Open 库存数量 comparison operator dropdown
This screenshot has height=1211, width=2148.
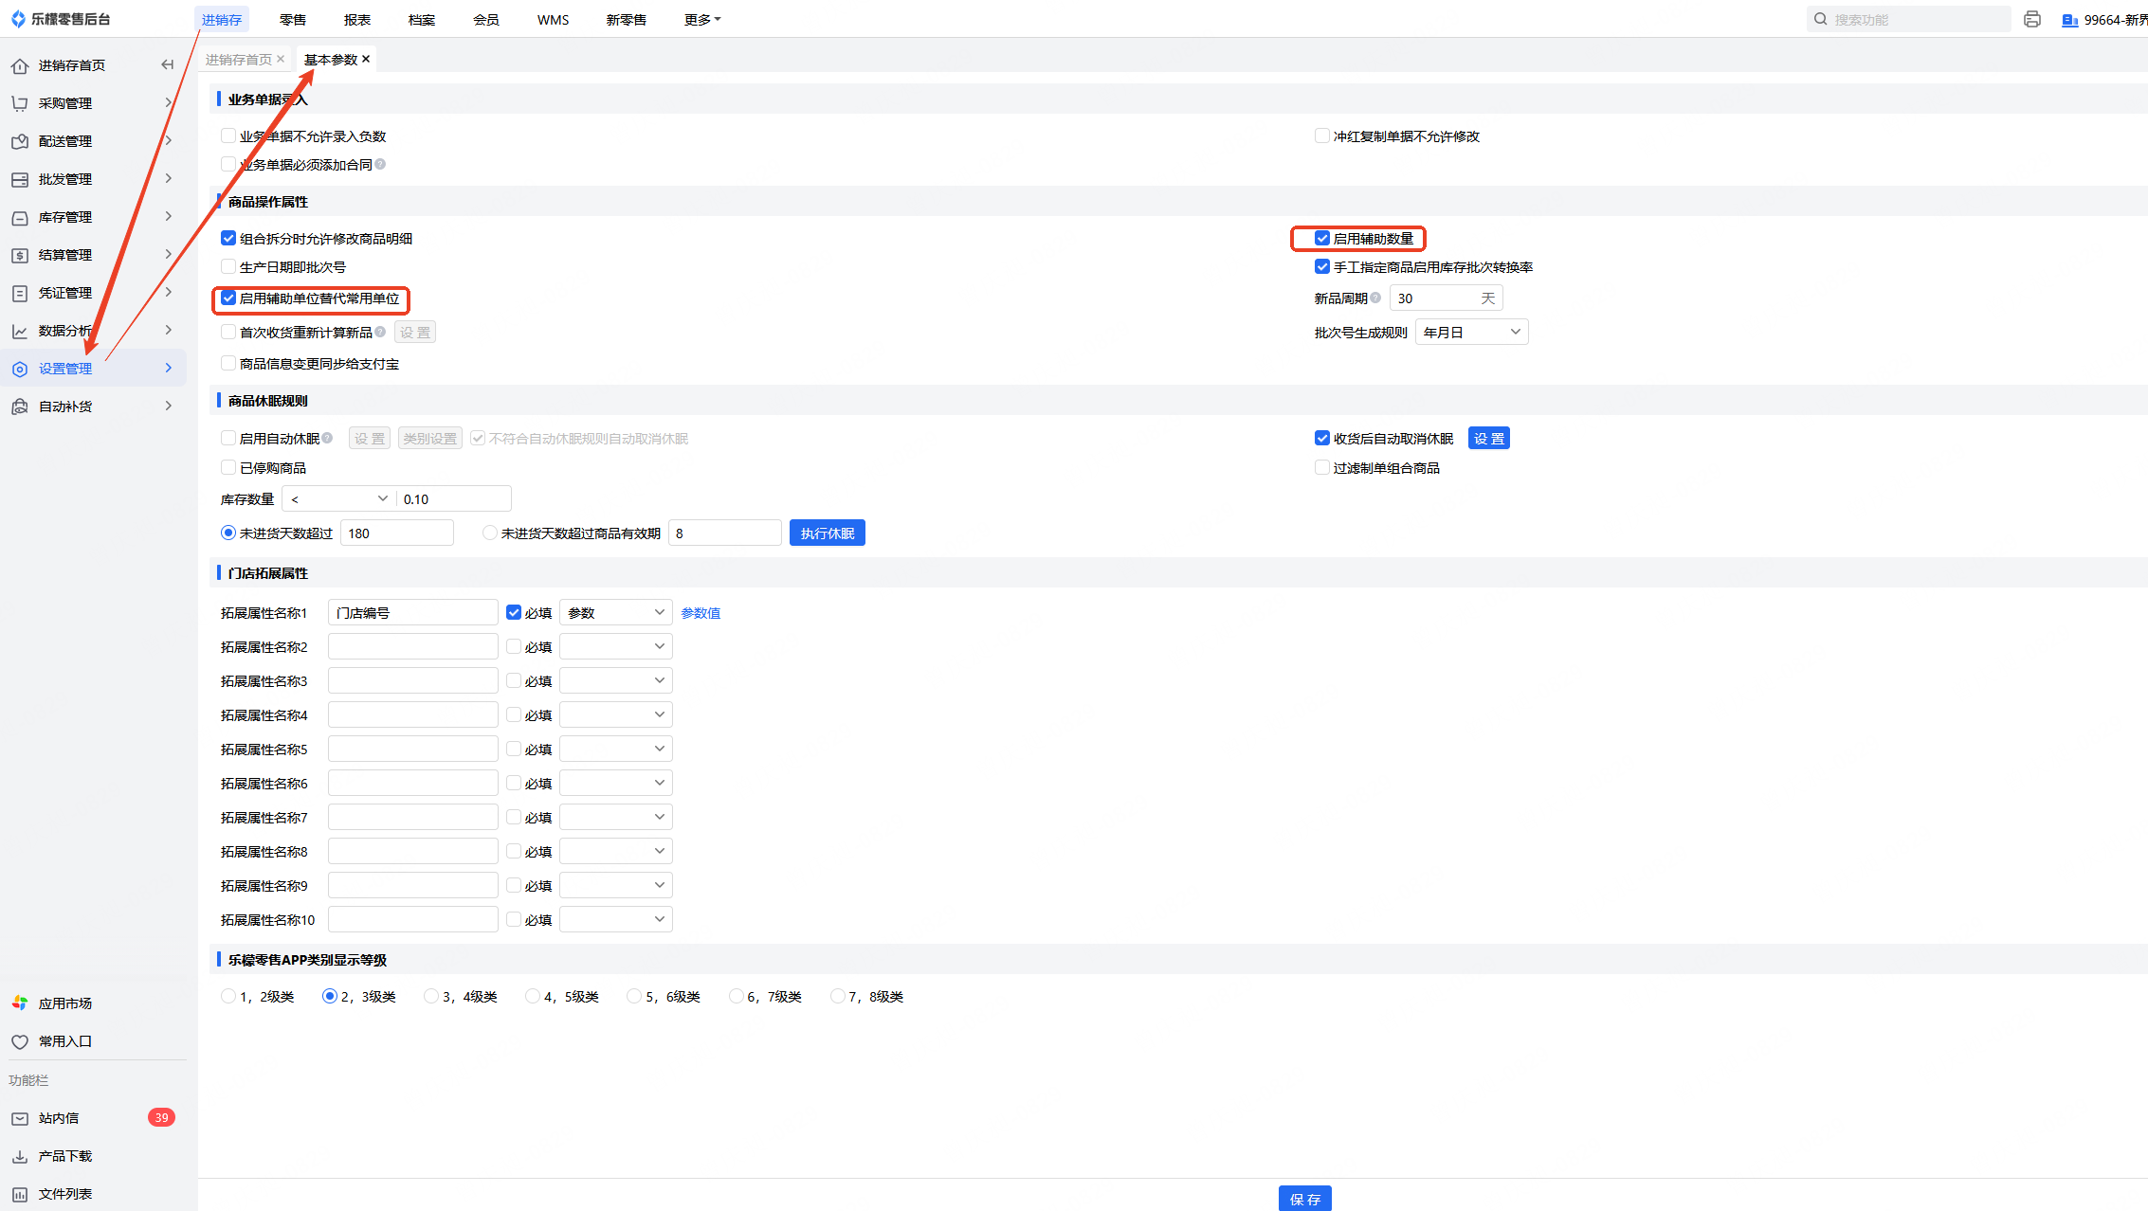coord(338,498)
